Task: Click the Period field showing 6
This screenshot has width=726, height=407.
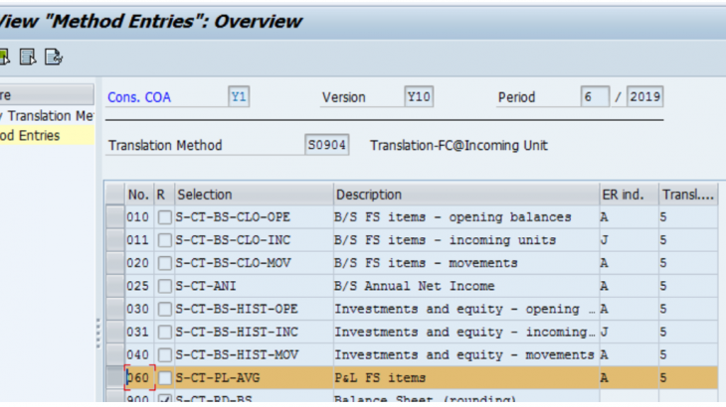Action: 595,97
